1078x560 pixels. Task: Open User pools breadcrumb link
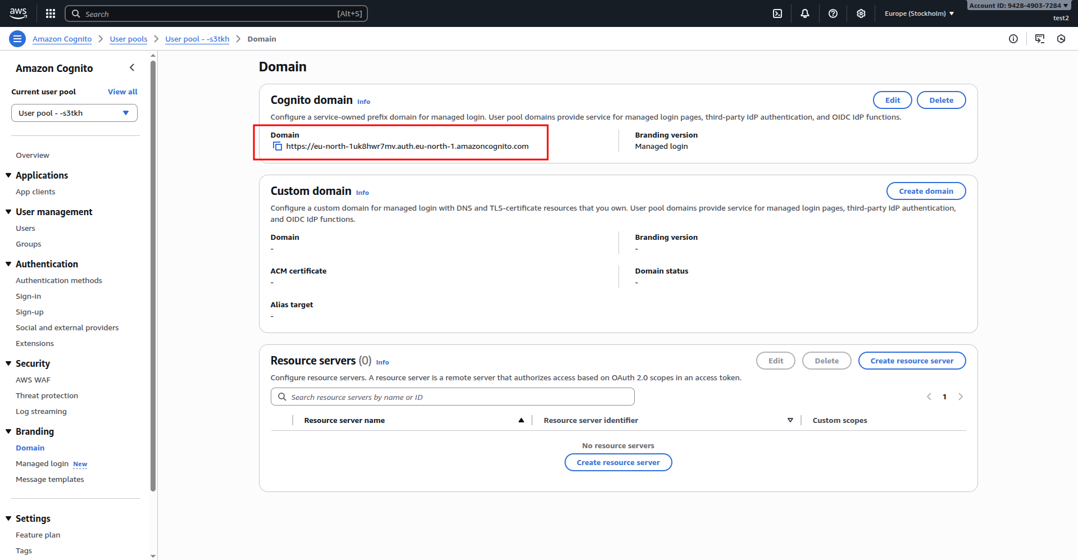129,39
